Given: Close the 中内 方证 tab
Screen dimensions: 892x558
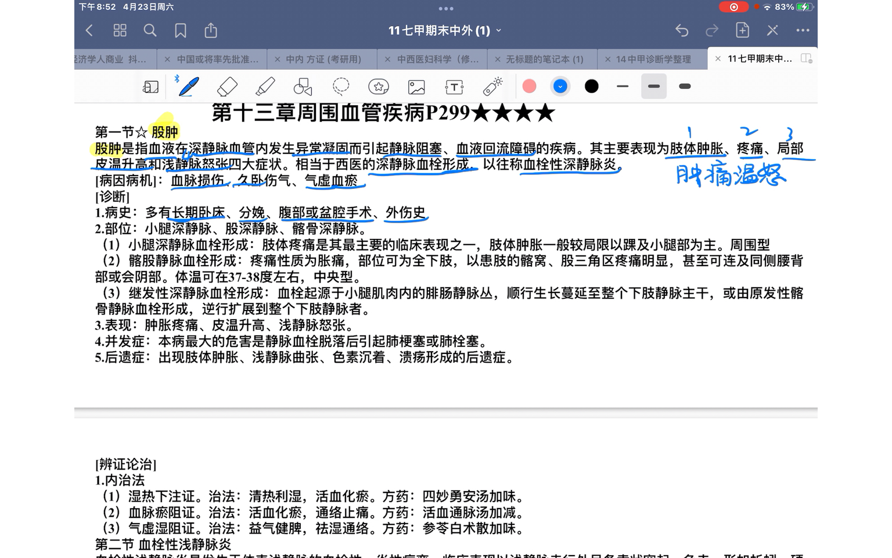Looking at the screenshot, I should pos(277,59).
